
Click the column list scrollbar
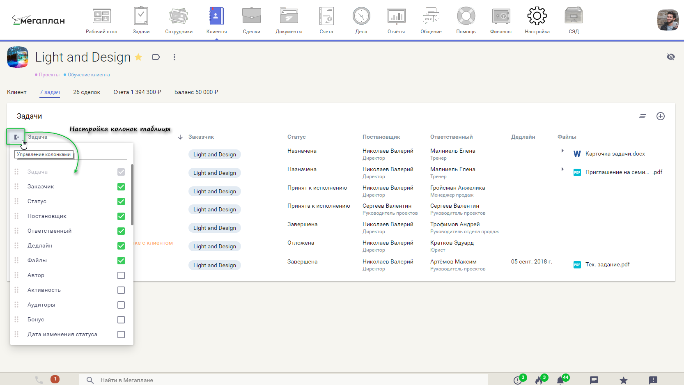132,195
